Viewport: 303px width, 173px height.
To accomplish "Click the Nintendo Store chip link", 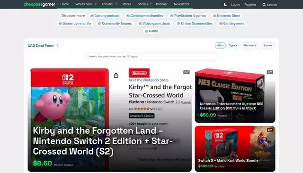I will click(x=226, y=16).
